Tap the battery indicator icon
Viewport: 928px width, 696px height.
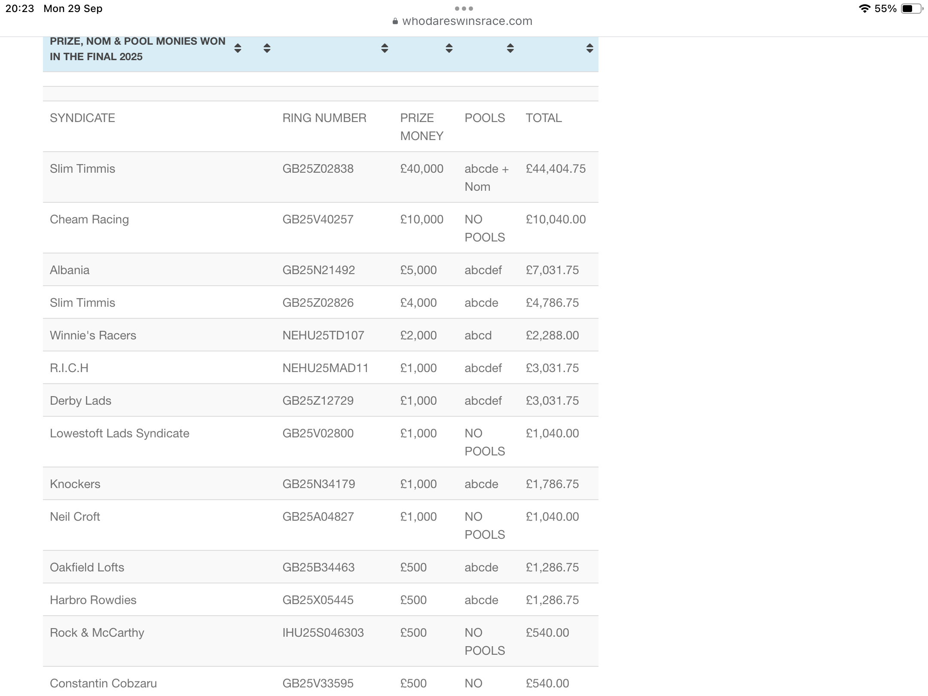(x=911, y=9)
